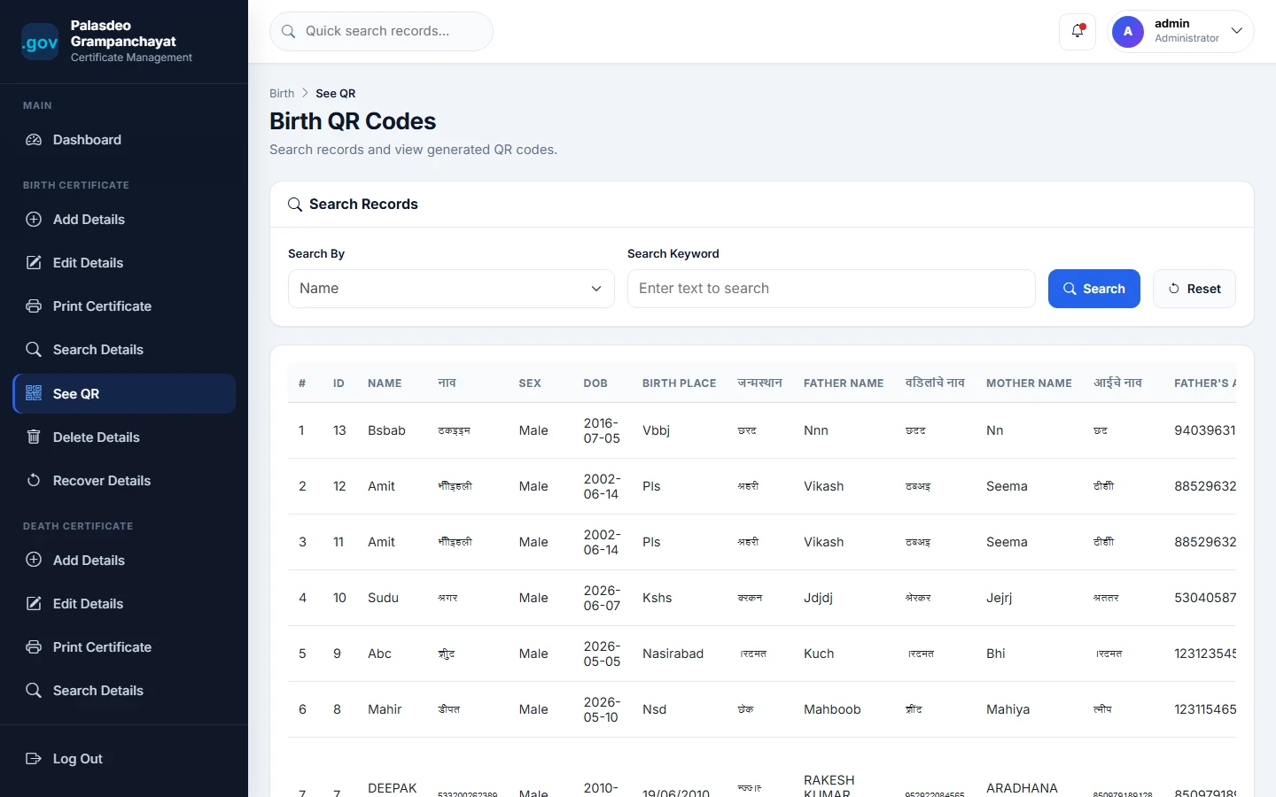Viewport: 1276px width, 797px height.
Task: Click printer icon under Birth Certificate
Action: point(34,306)
